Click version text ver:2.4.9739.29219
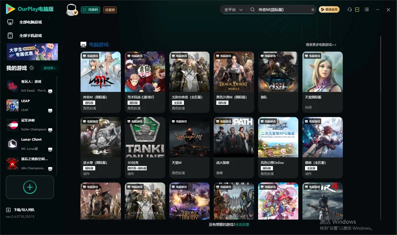Screen dimensions: 397x235 point(20,217)
